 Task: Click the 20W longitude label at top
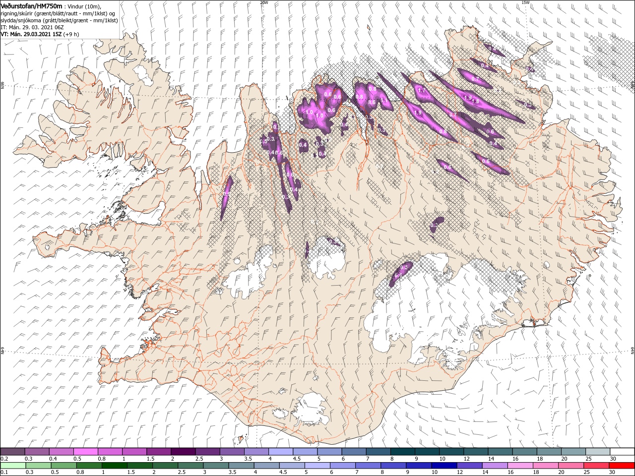click(264, 2)
